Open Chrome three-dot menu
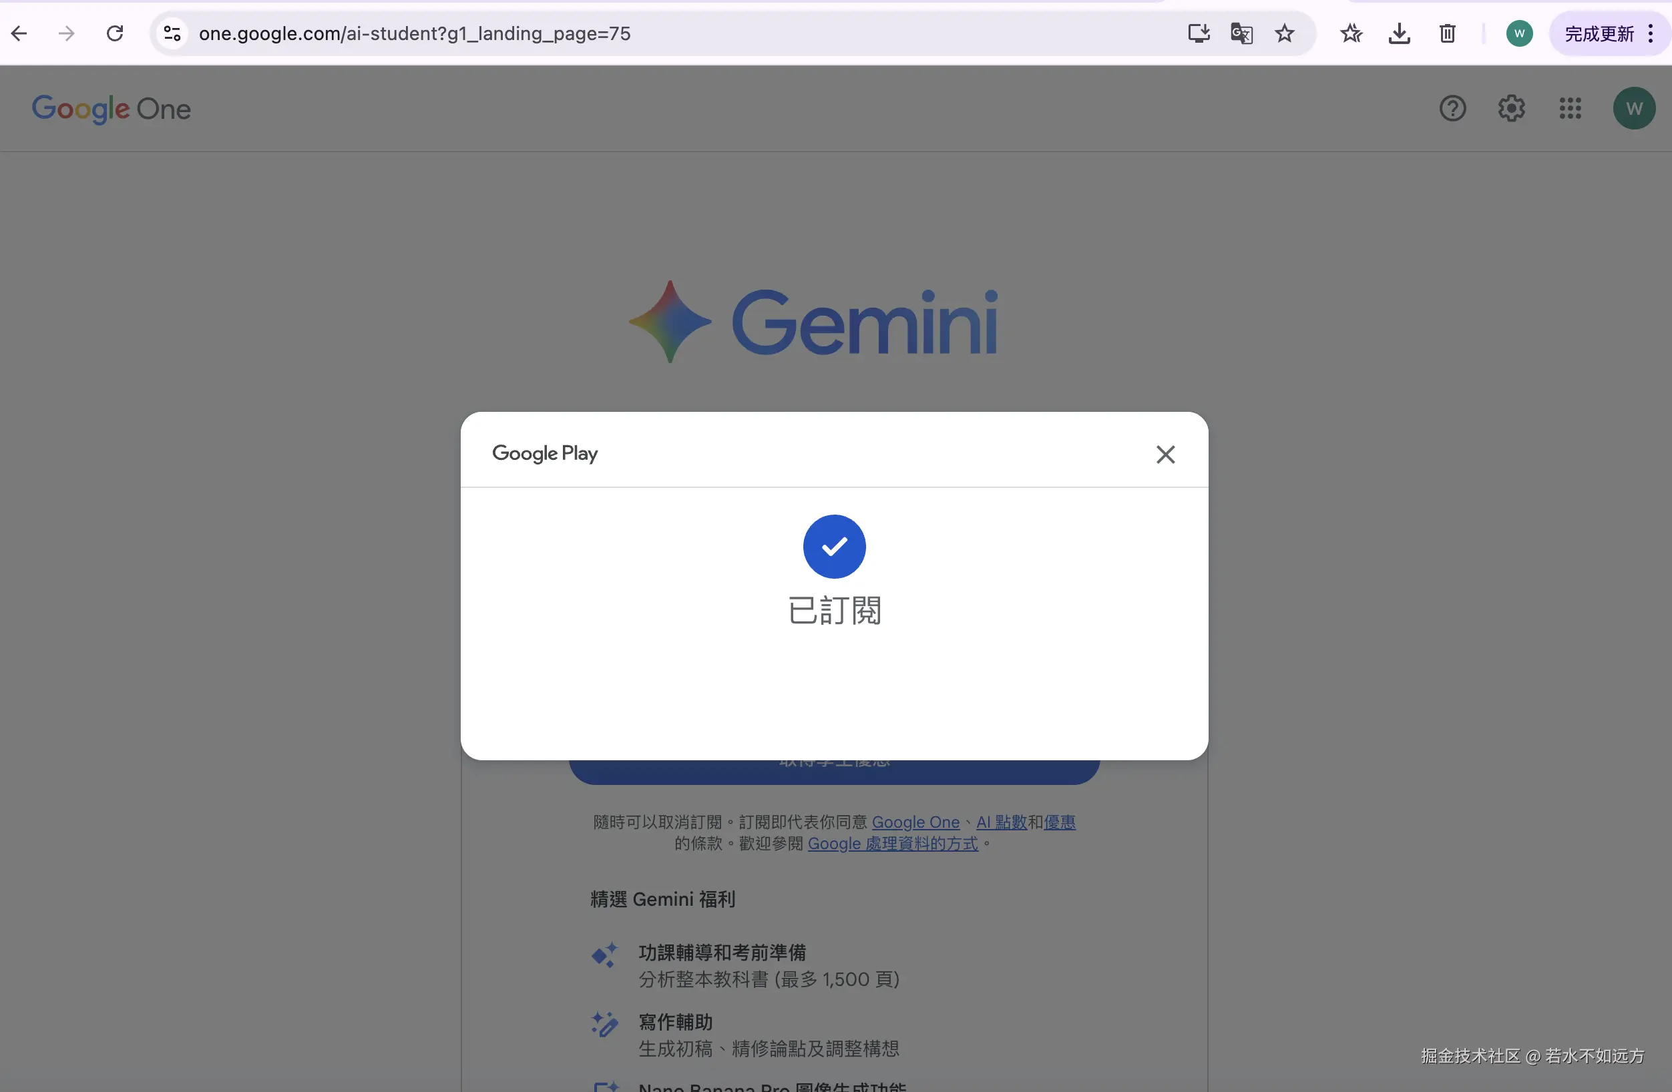1672x1092 pixels. pos(1650,33)
